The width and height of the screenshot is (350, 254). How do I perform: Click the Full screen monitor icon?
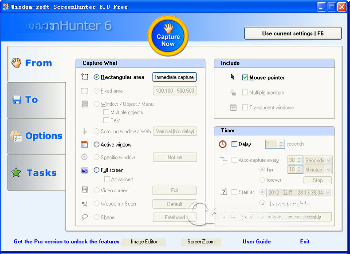pos(85,170)
